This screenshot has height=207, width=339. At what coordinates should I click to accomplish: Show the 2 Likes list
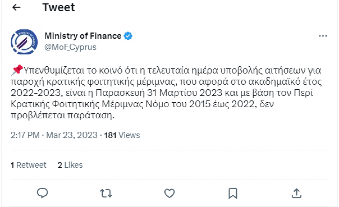pos(70,165)
